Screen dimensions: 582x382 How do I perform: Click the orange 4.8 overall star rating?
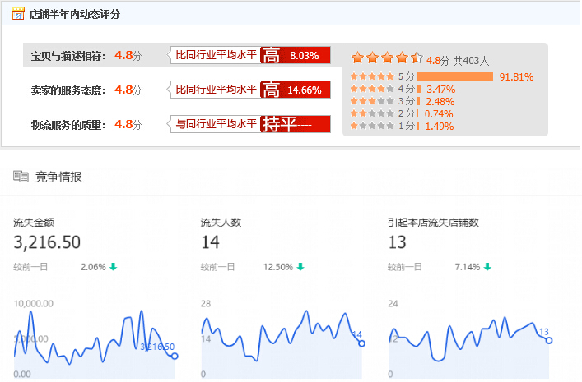point(386,58)
